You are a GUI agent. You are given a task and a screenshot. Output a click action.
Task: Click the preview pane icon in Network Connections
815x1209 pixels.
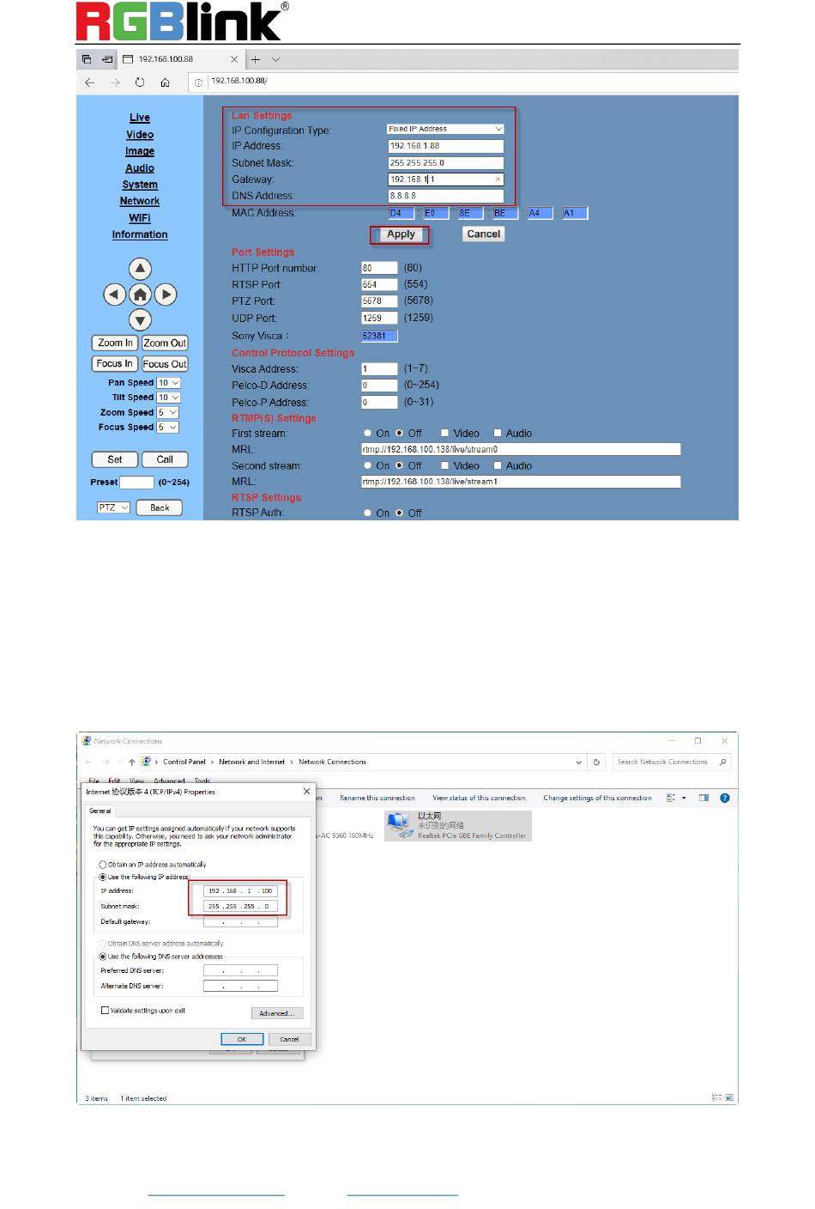click(x=704, y=798)
